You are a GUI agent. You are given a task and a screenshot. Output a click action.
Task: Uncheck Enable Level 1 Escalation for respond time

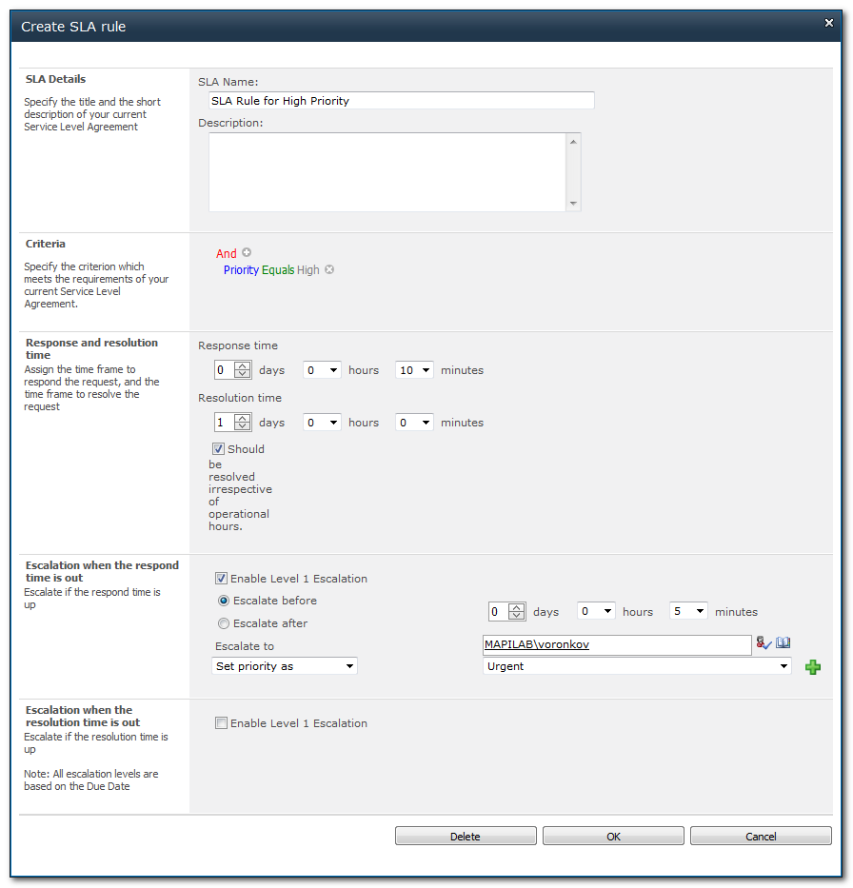tap(222, 579)
